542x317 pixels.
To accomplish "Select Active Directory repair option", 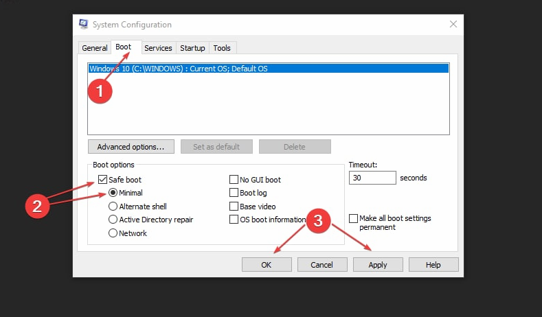I will [113, 220].
